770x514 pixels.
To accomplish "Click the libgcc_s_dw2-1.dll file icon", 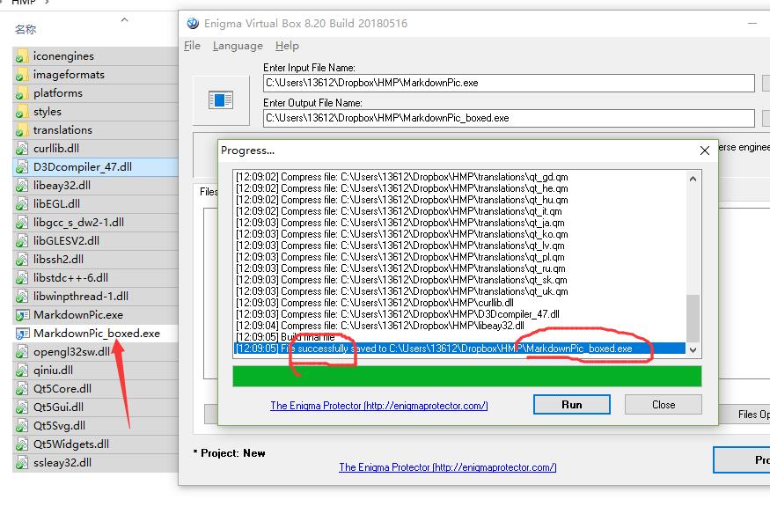I will (22, 223).
